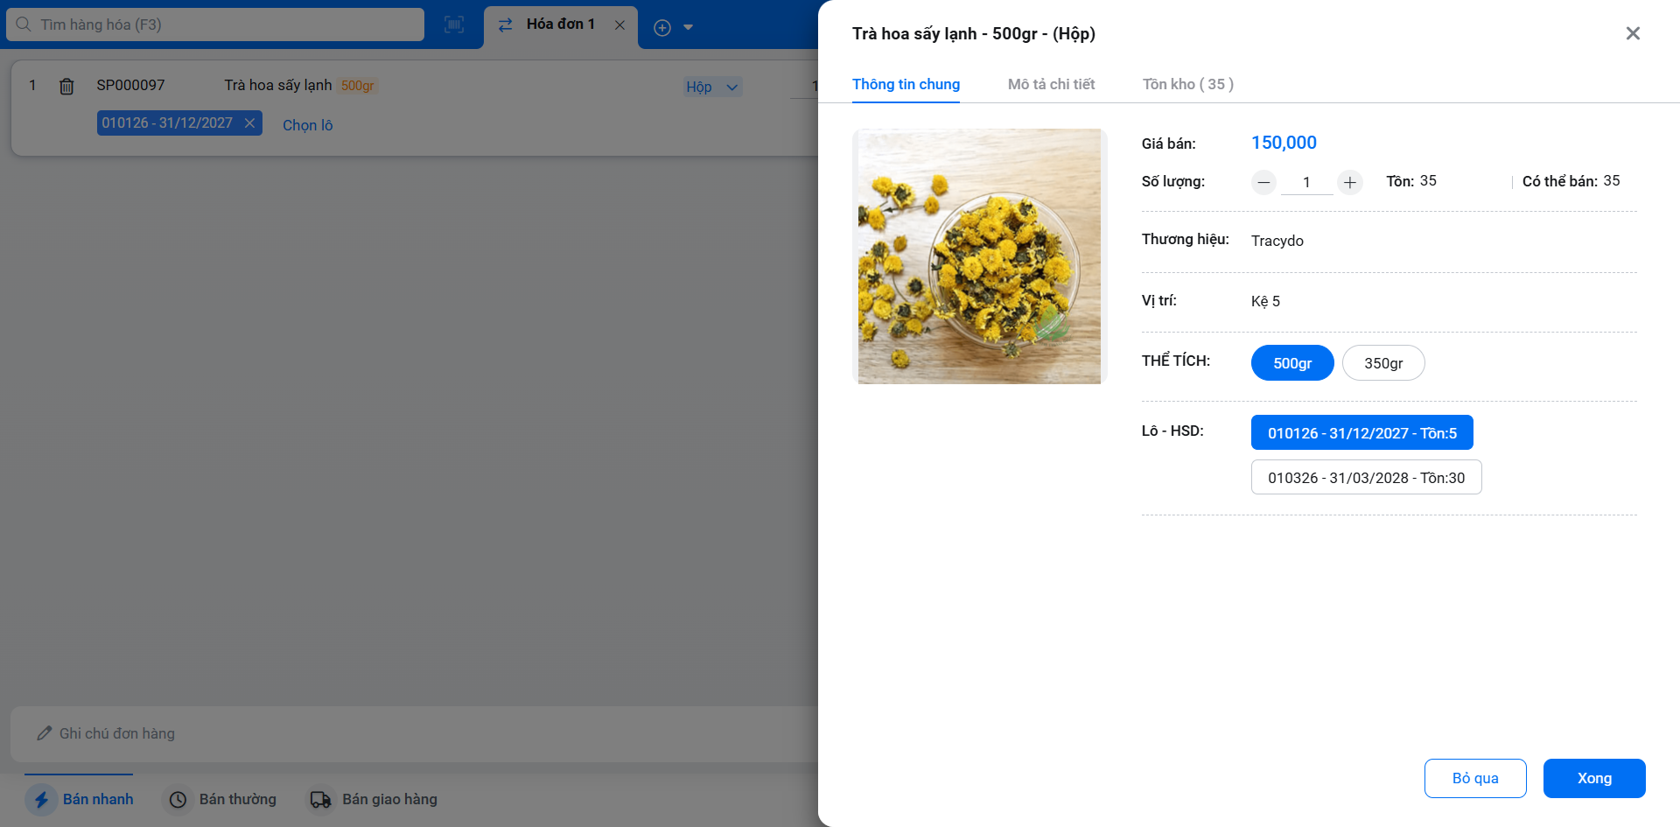
Task: Switch to Bán thường mode
Action: [221, 799]
